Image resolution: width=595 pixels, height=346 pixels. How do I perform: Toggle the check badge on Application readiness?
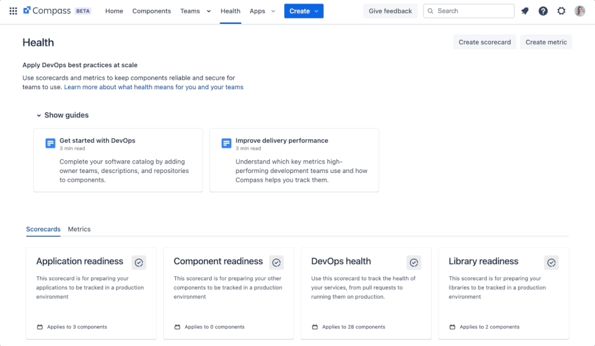(139, 262)
